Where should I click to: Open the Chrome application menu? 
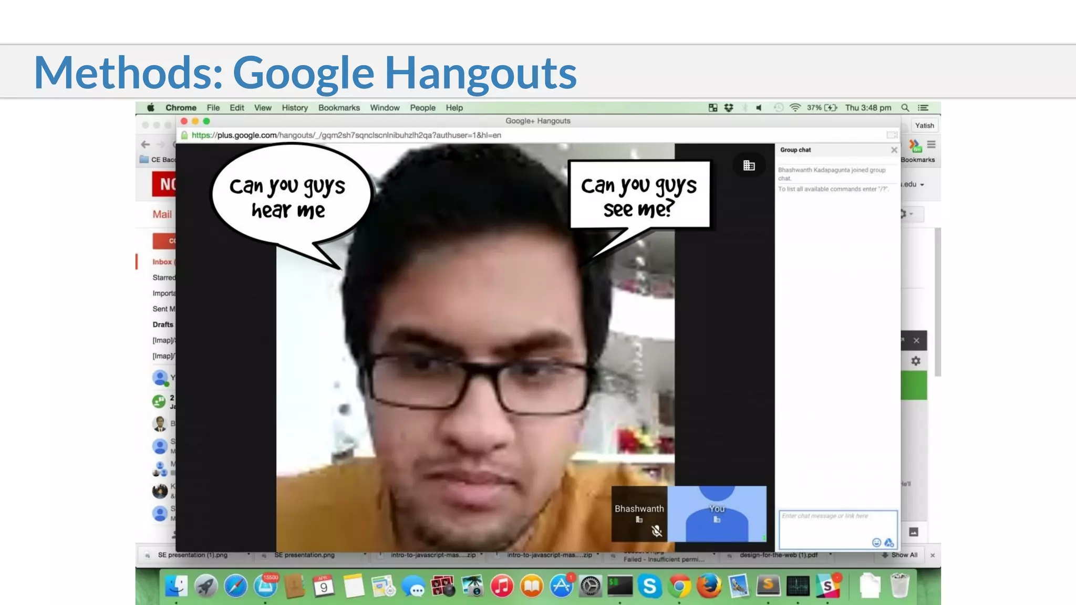(x=181, y=108)
